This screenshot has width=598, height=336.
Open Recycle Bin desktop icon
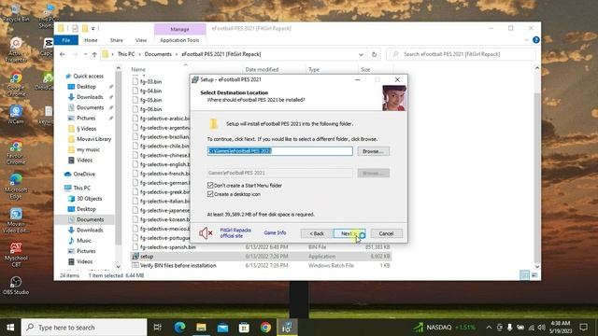pos(16,12)
